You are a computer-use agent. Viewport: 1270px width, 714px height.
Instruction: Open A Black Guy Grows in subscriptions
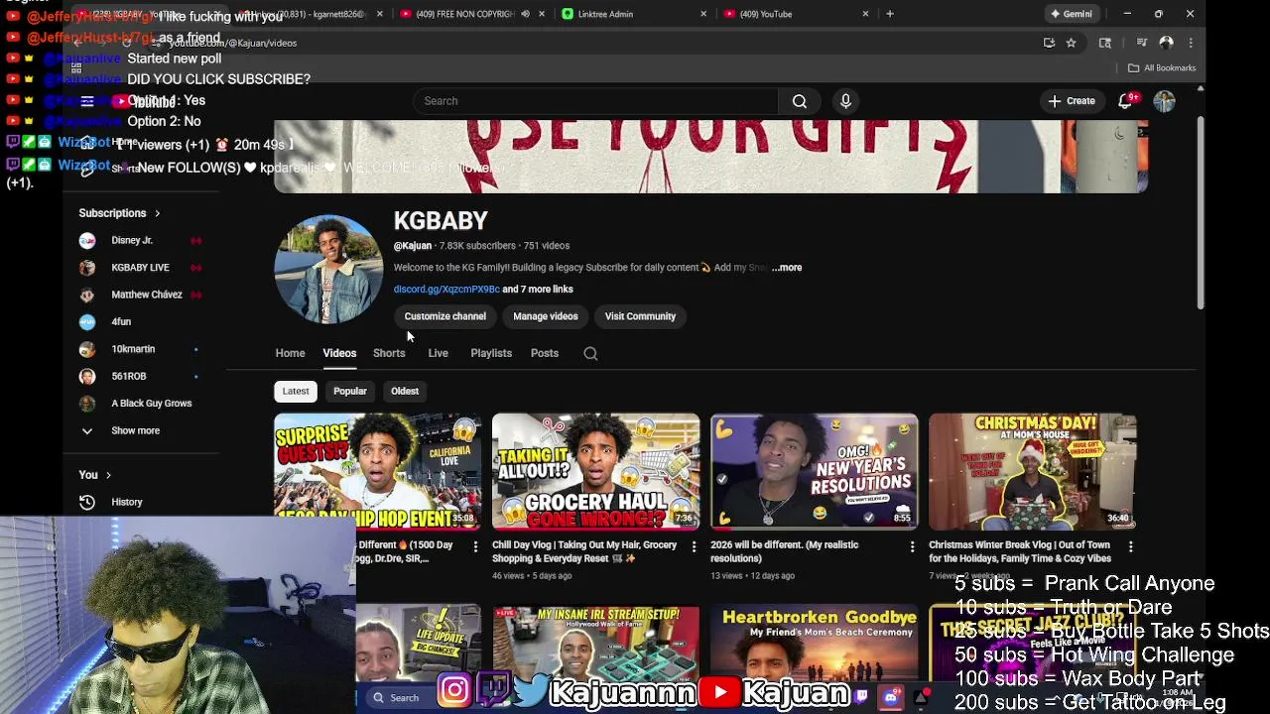(151, 404)
